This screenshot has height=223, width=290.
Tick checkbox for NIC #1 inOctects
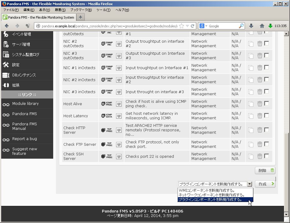coord(267,68)
